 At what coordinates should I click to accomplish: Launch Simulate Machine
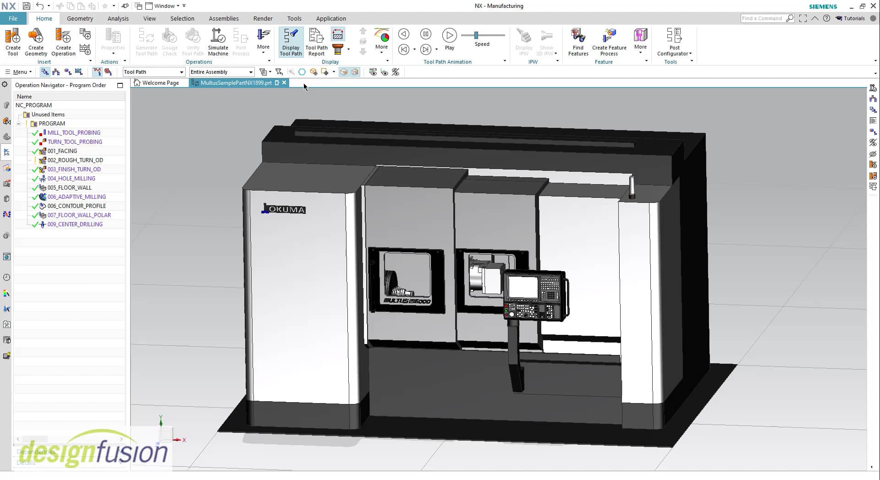pos(218,41)
